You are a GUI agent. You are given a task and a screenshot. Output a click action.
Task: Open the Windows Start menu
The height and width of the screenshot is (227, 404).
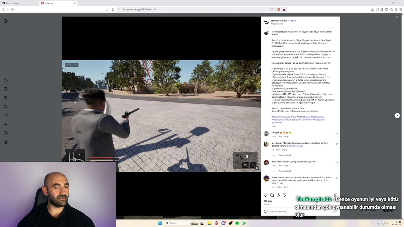(x=160, y=223)
